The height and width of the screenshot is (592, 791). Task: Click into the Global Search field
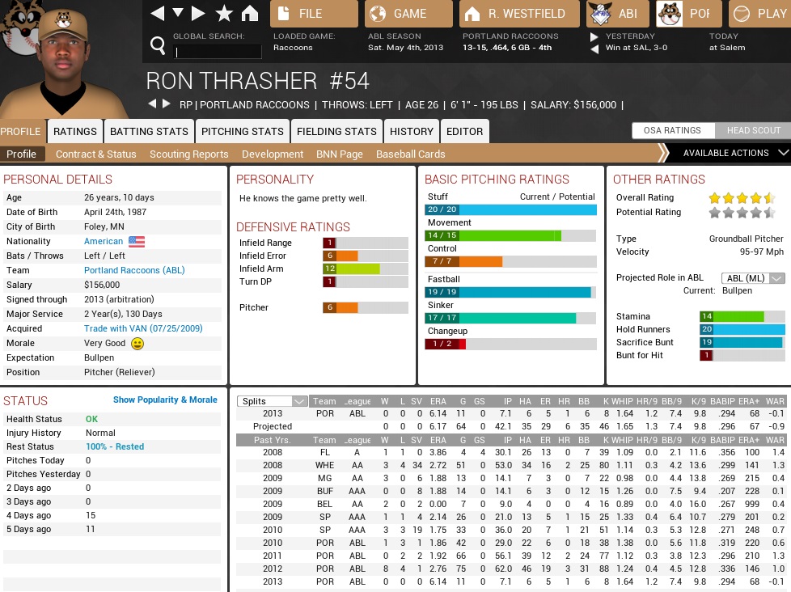(x=218, y=52)
